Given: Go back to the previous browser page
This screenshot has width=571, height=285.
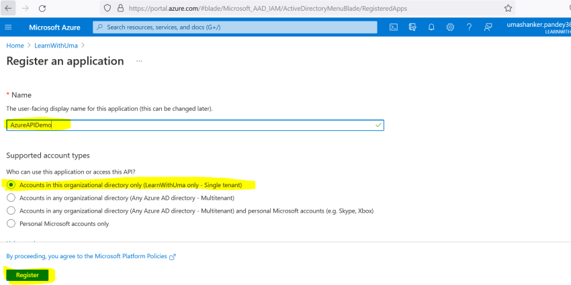Looking at the screenshot, I should click(9, 9).
